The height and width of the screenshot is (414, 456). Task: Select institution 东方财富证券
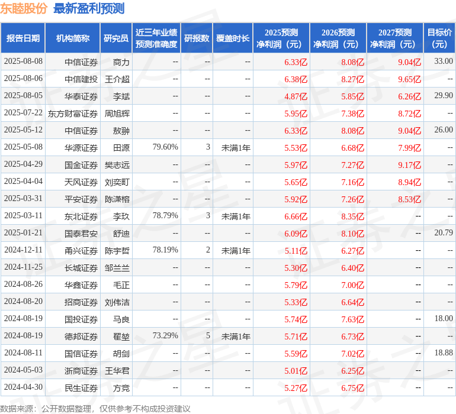point(73,114)
